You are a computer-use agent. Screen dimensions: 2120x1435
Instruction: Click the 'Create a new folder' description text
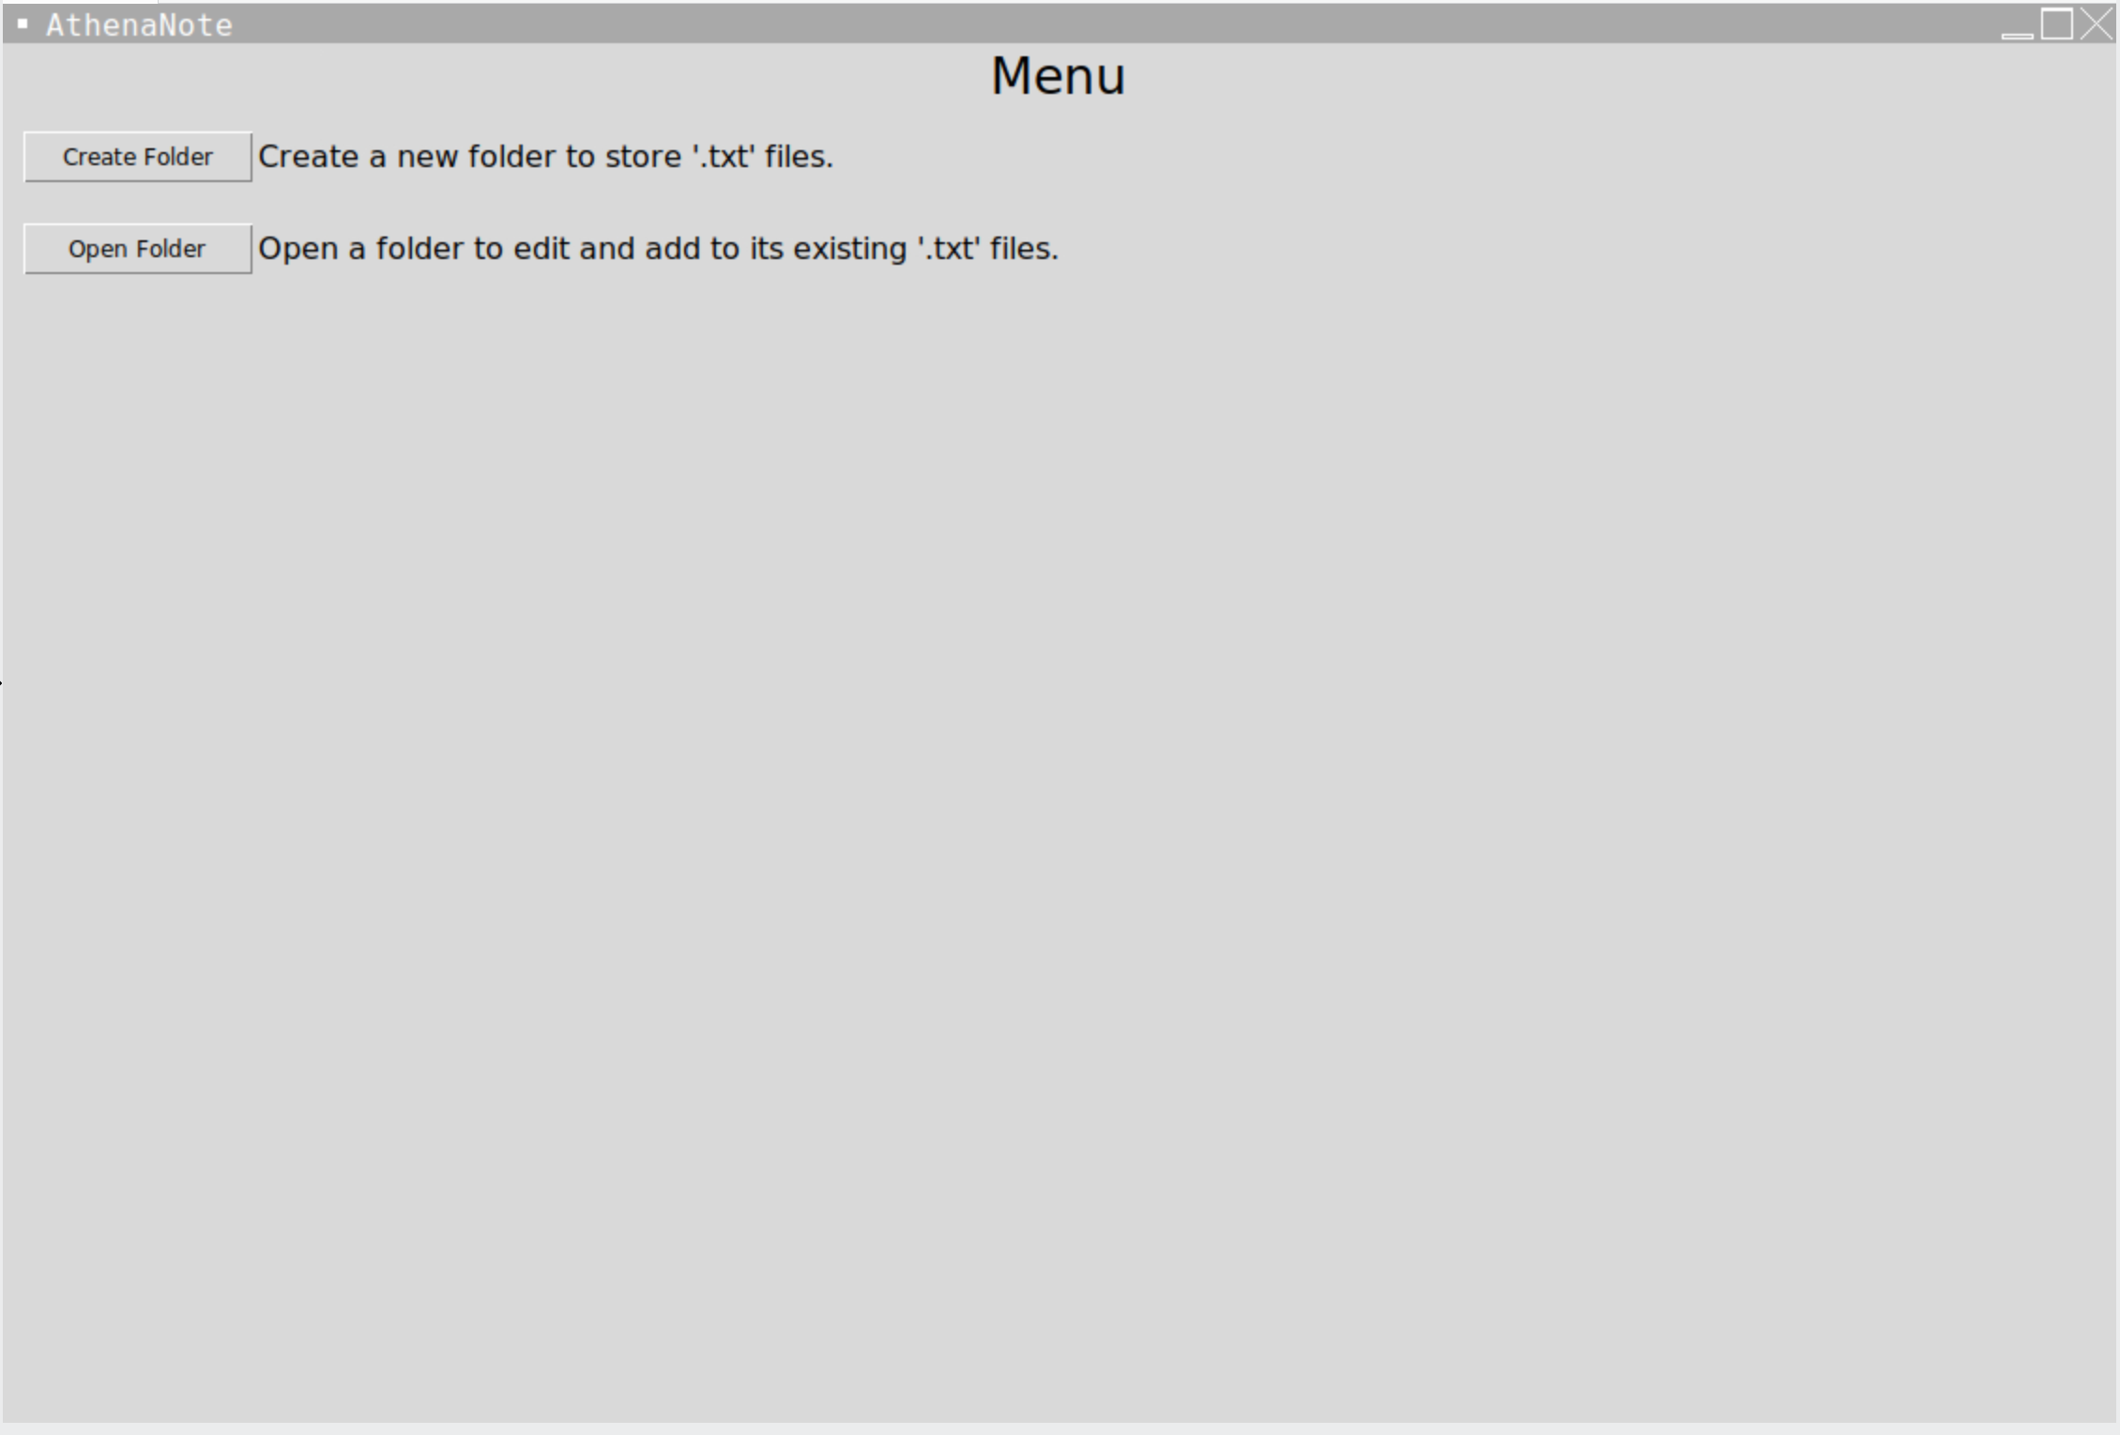pyautogui.click(x=546, y=157)
